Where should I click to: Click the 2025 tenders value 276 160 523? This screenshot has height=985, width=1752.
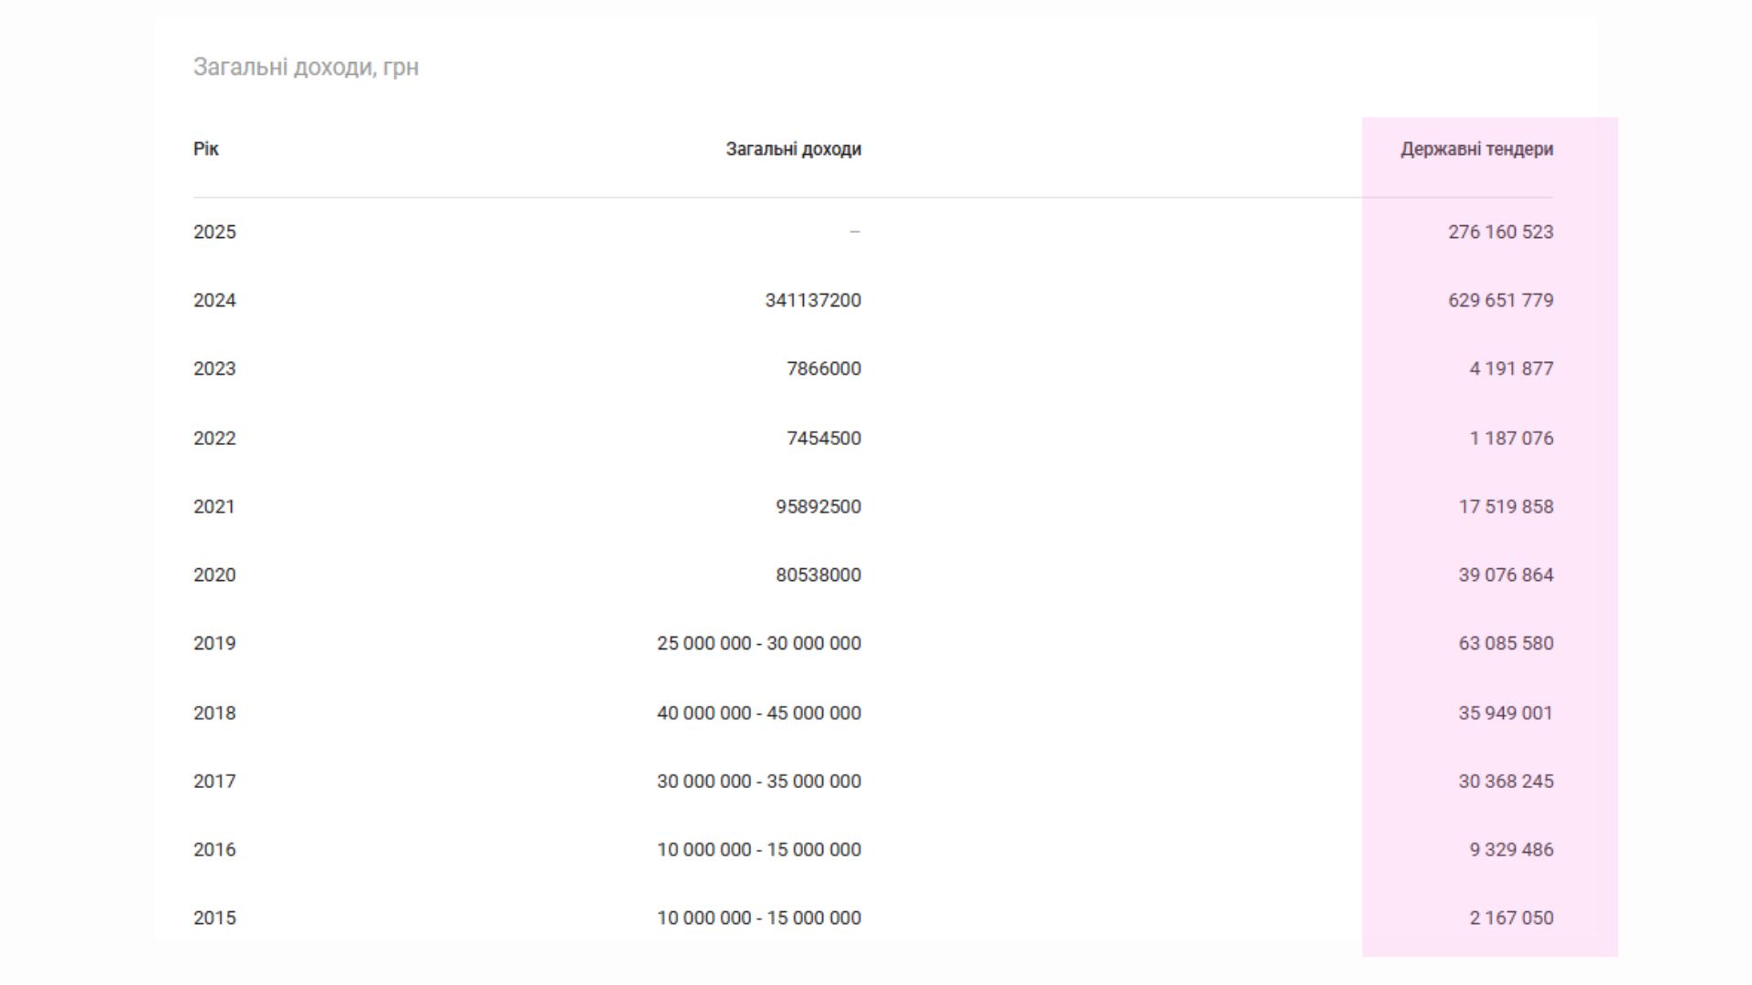[1500, 232]
